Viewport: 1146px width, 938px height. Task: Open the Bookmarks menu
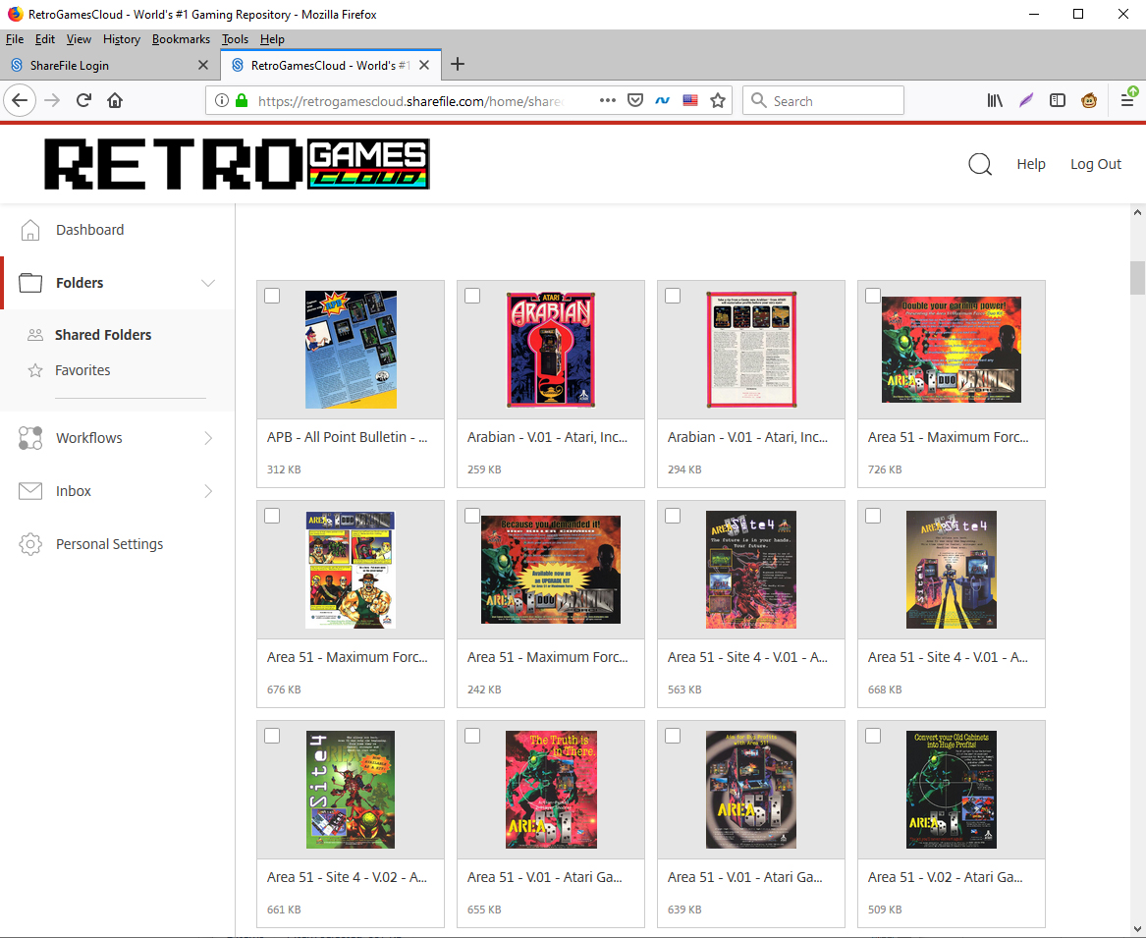(x=181, y=38)
